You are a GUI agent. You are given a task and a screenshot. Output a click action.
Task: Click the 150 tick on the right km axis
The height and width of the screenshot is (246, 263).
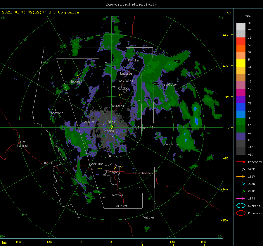tap(226, 35)
